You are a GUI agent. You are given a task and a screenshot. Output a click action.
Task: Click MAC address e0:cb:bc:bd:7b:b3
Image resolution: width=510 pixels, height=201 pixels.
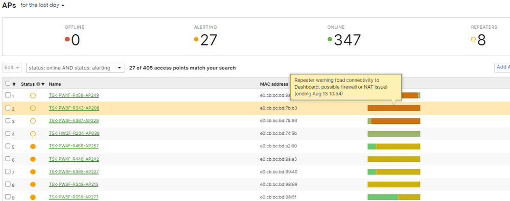[x=279, y=108]
